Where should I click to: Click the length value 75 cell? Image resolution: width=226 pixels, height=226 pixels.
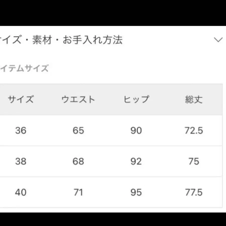coord(194,161)
